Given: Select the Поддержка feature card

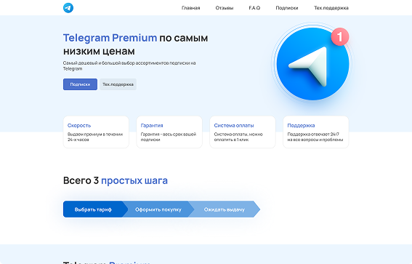Looking at the screenshot, I should pyautogui.click(x=316, y=132).
